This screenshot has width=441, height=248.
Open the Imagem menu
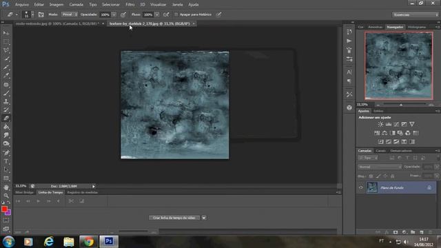coord(57,5)
